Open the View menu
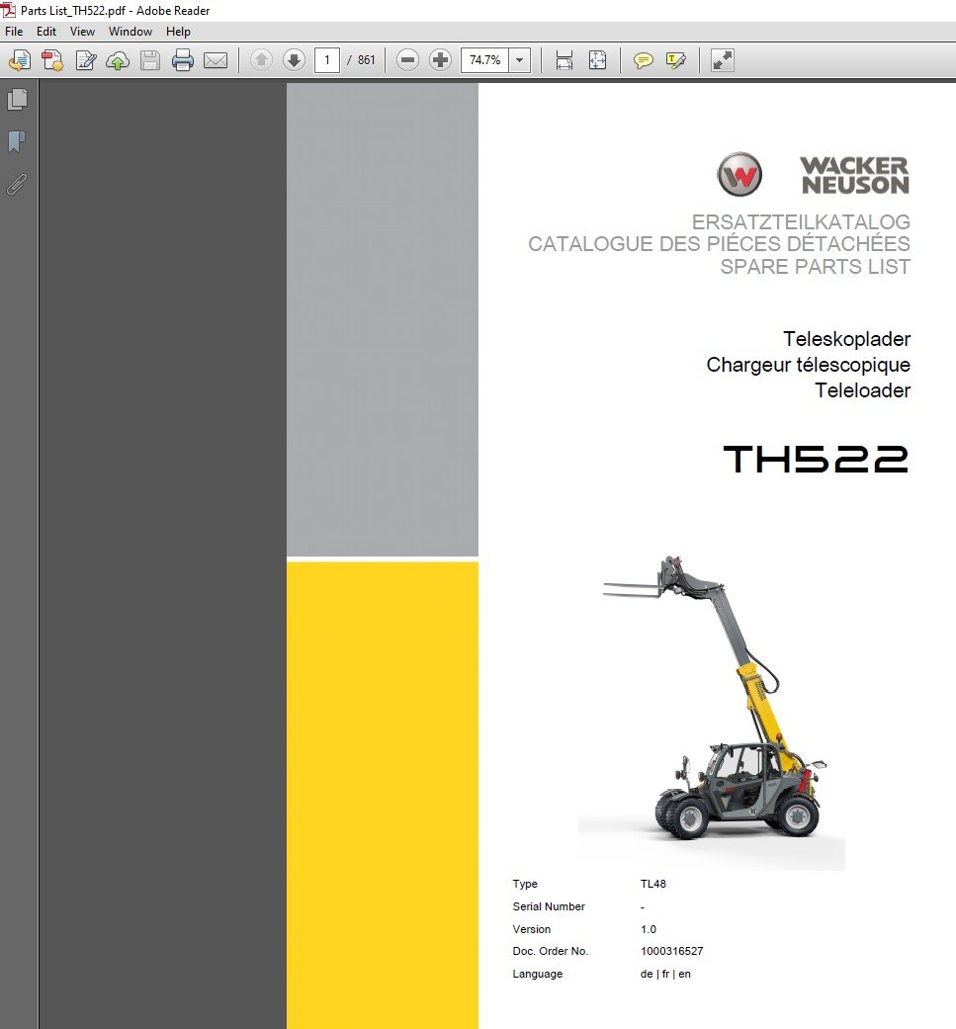956x1029 pixels. (82, 32)
